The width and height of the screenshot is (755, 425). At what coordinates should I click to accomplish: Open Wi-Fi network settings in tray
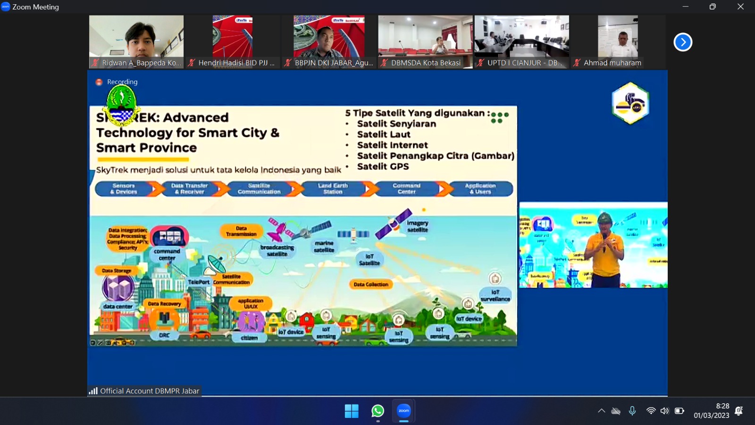click(x=651, y=411)
